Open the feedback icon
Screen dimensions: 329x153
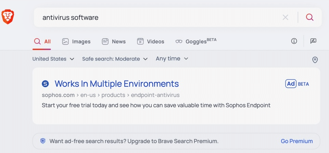[313, 41]
